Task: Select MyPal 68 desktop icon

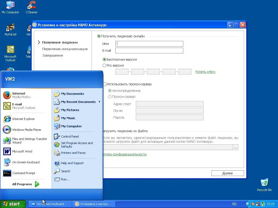Action: (x=10, y=30)
